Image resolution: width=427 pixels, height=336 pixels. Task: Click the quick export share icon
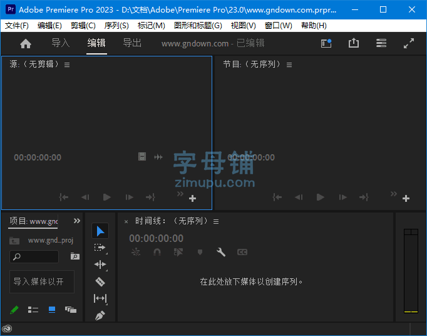pyautogui.click(x=354, y=43)
